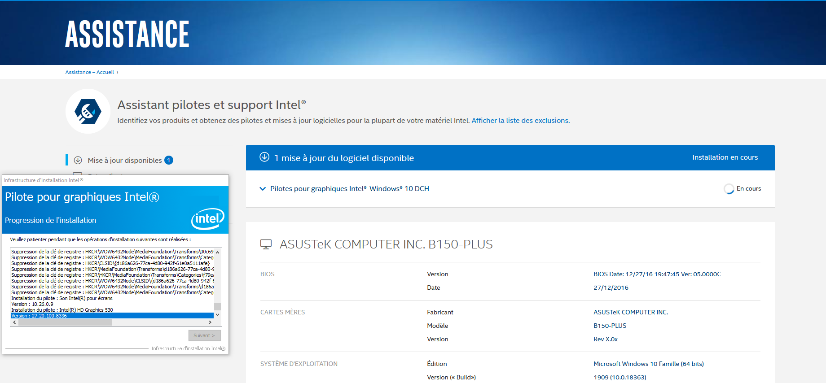Click the spinning En cours progress indicator
Viewport: 826px width, 383px height.
click(729, 189)
